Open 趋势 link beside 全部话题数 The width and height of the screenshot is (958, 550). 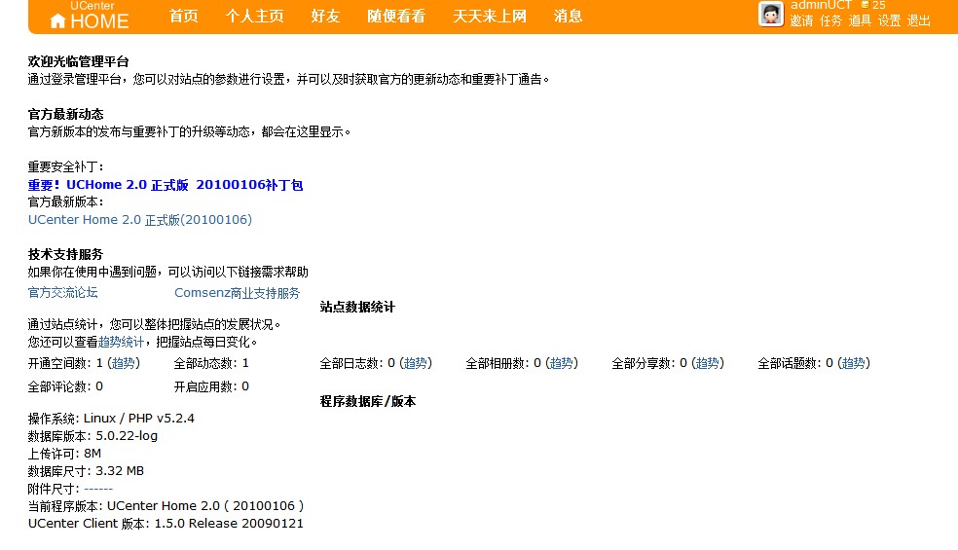(x=854, y=364)
